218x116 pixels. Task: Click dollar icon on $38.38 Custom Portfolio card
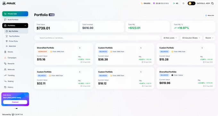click(141, 48)
